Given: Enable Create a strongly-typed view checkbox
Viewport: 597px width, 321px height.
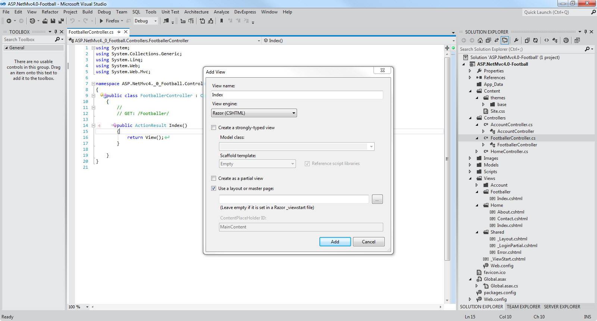Looking at the screenshot, I should 214,128.
